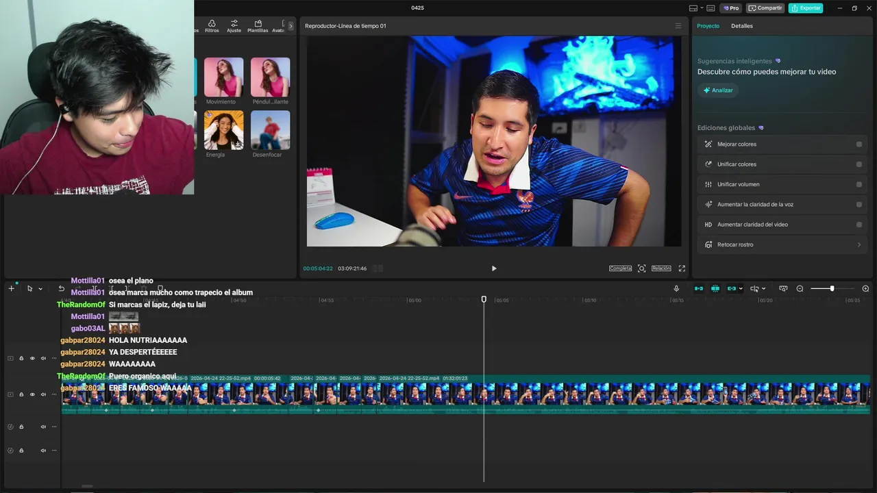This screenshot has width=877, height=493.
Task: Select the Desenfocar effect thumbnail
Action: [x=270, y=130]
